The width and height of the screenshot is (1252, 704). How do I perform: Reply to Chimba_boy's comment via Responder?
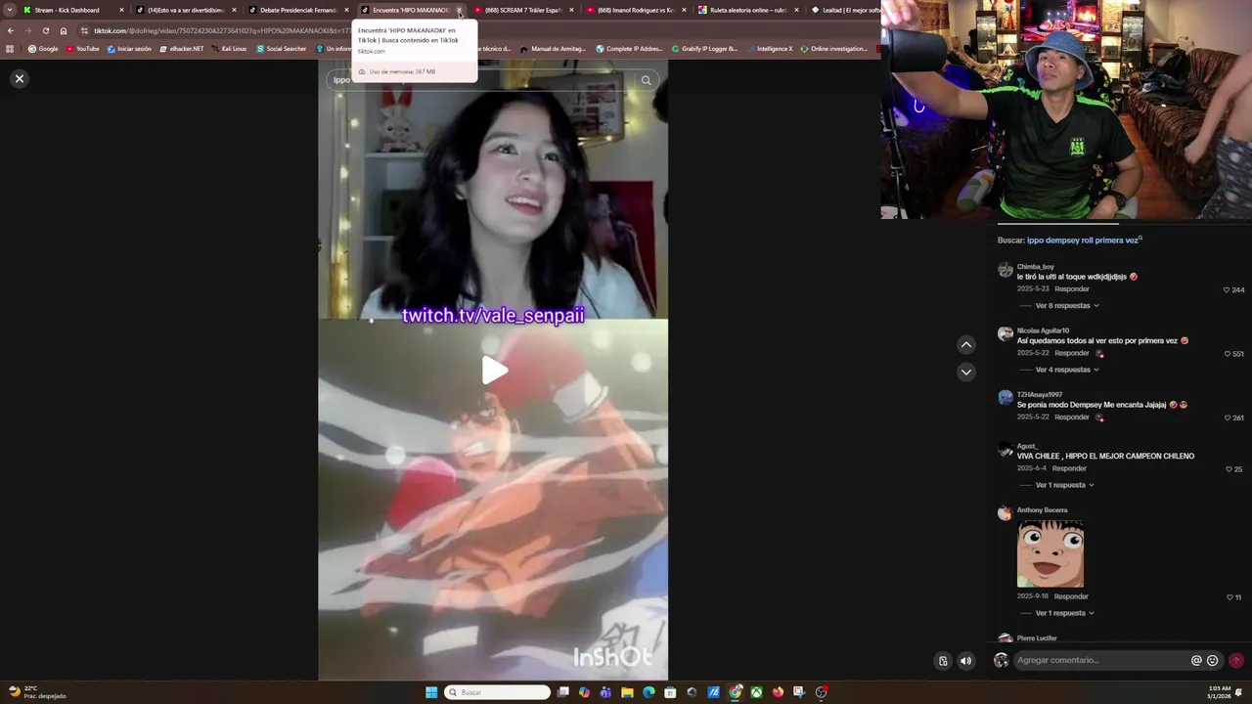coord(1072,288)
